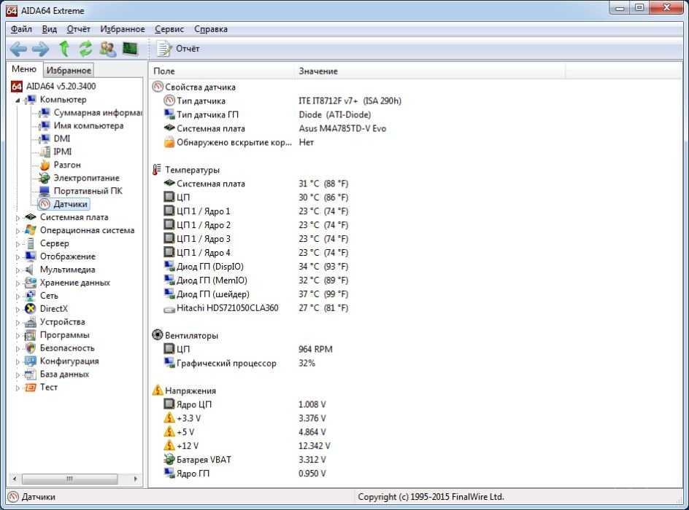
Task: Click the green monitor diagnostics toolbar icon
Action: [130, 49]
